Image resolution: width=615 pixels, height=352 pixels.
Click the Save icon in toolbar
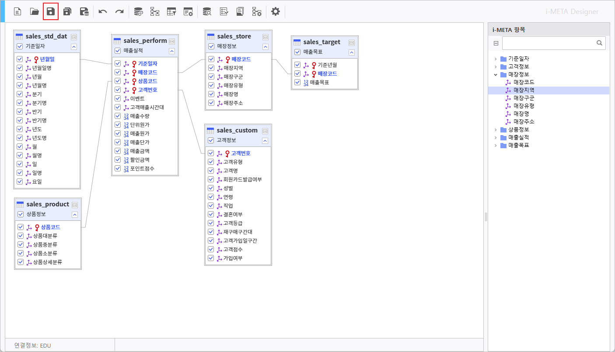51,12
